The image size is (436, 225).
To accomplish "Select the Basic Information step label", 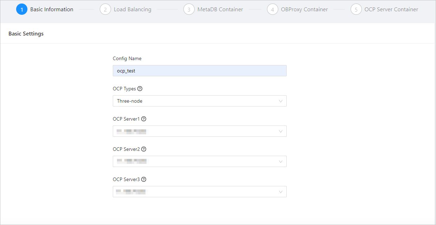I will point(52,9).
